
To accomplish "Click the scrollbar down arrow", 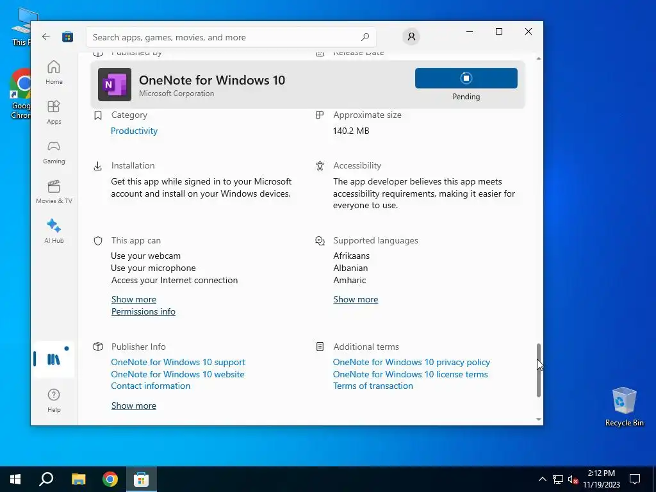I will [538, 419].
